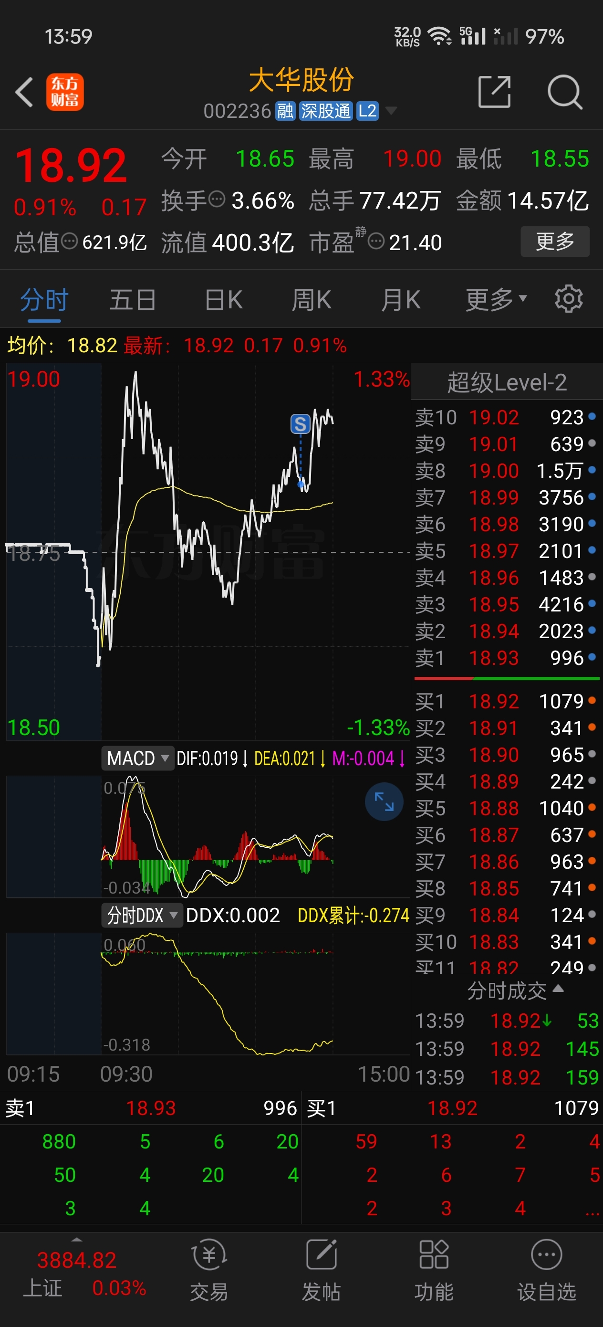Screen dimensions: 603x1327
Task: Tap the S sell marker on chart
Action: [300, 424]
